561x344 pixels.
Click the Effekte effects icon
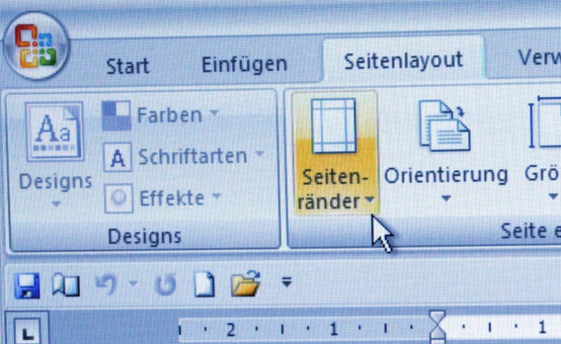119,199
